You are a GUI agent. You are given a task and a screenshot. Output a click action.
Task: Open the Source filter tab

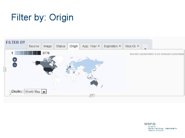pyautogui.click(x=34, y=46)
